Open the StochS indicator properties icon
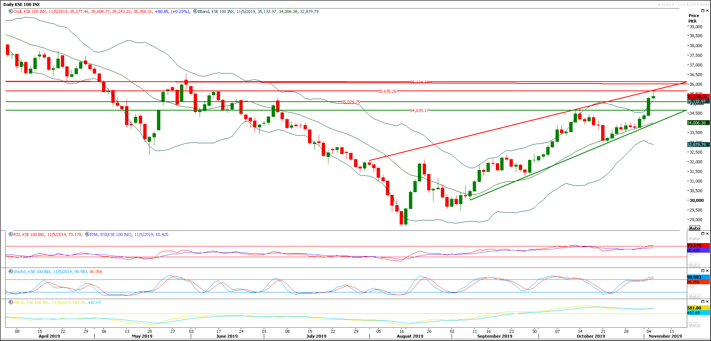Viewport: 711px width, 341px height. 10,271
